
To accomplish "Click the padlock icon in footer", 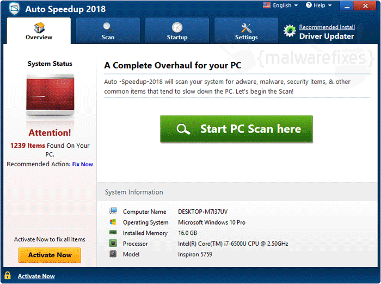I will point(8,275).
